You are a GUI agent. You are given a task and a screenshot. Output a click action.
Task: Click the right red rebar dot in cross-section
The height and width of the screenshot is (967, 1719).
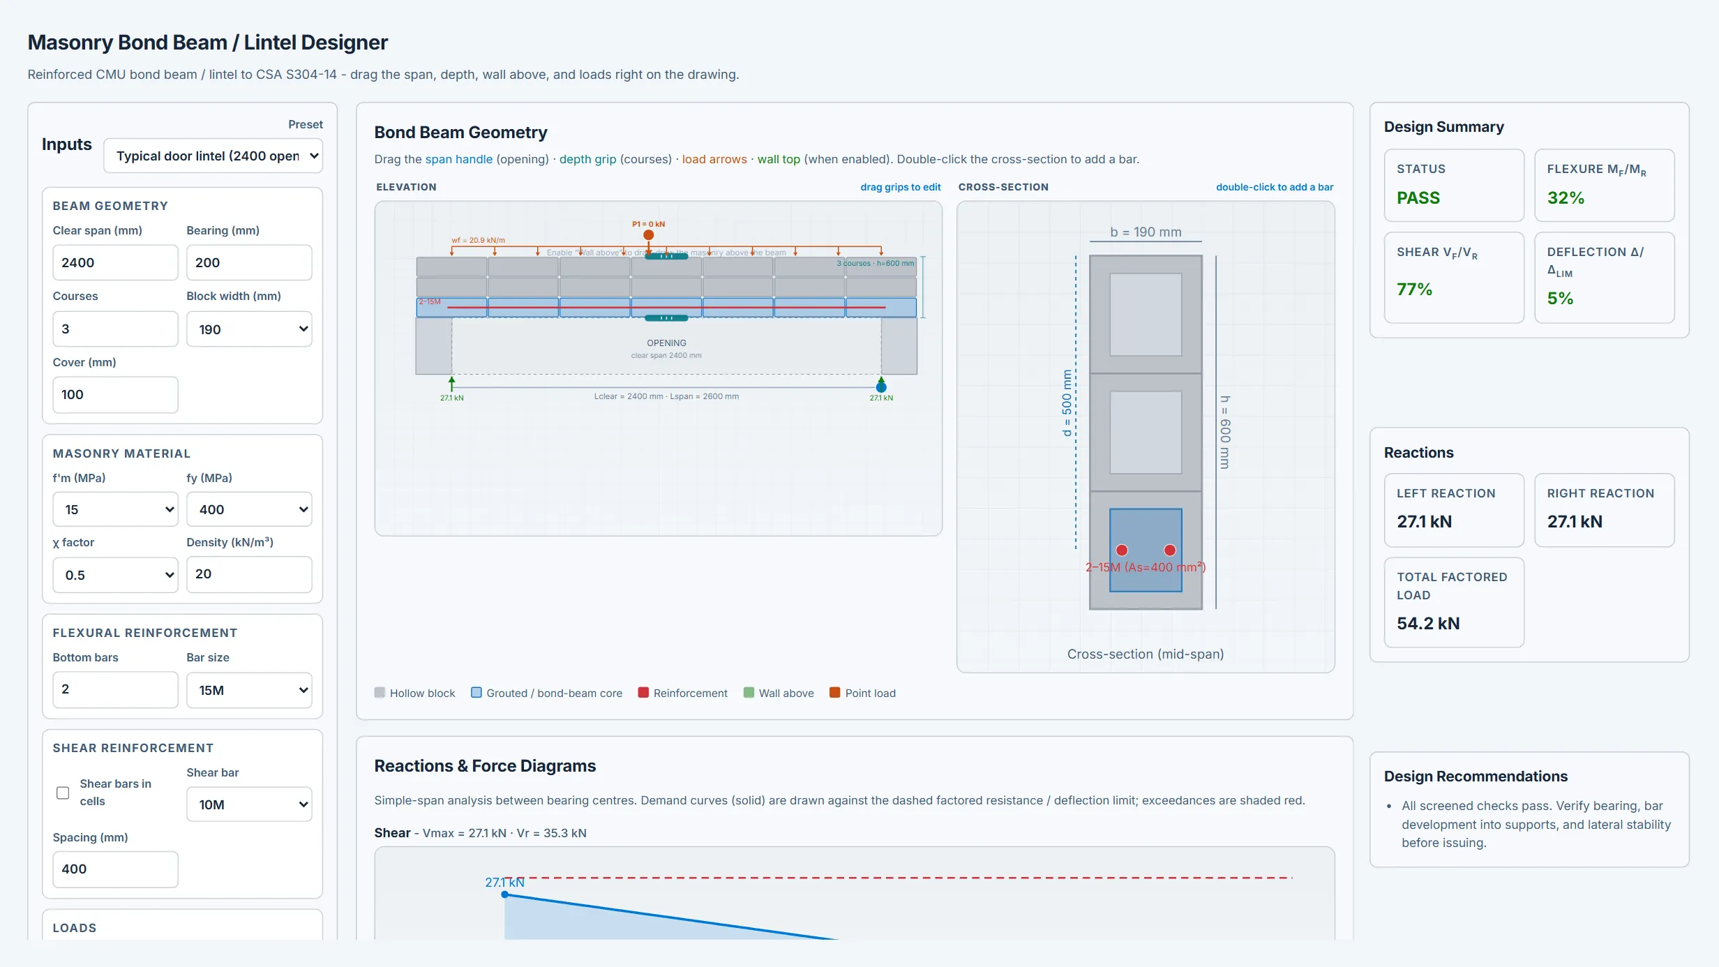[1170, 550]
